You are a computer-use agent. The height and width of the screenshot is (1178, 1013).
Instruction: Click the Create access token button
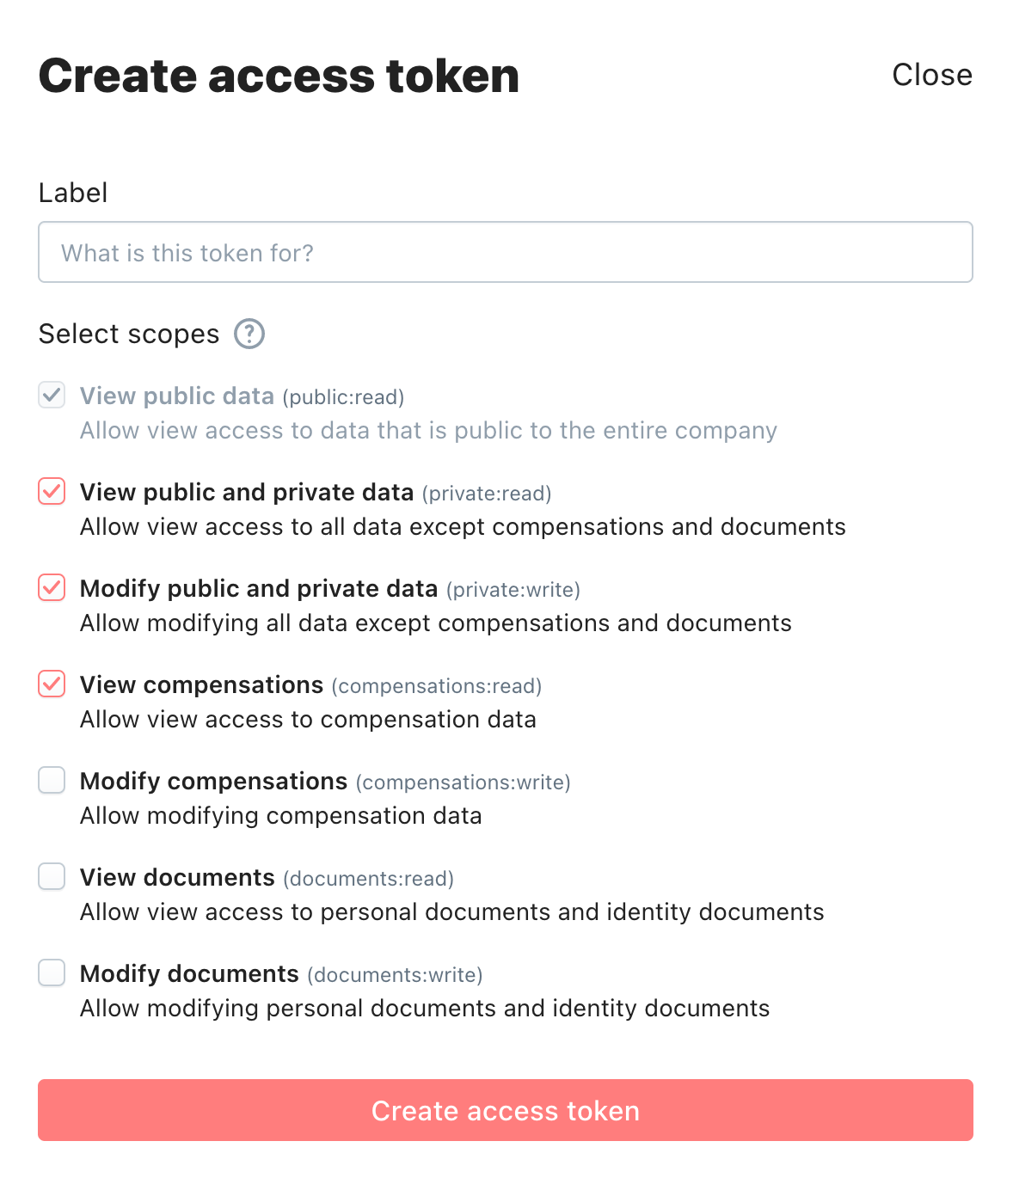(506, 1110)
